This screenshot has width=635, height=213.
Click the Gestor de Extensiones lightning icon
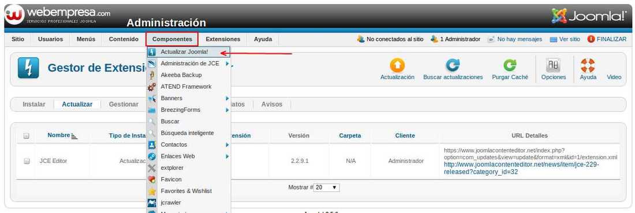coord(28,68)
